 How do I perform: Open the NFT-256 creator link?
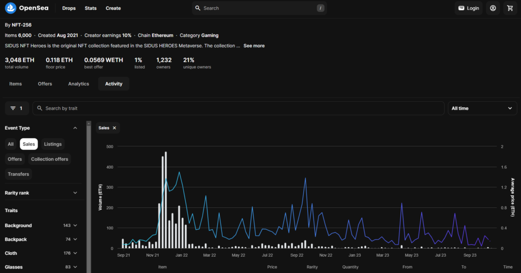click(x=21, y=25)
